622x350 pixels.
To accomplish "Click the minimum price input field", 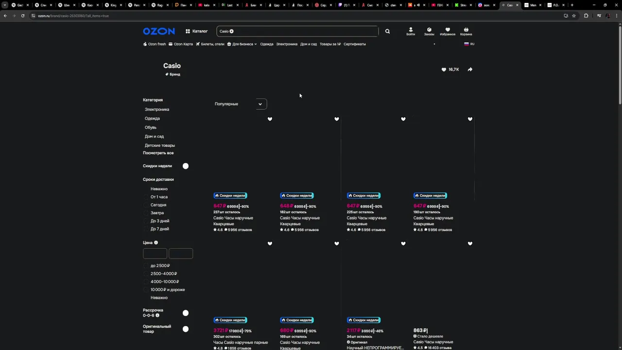I will pyautogui.click(x=155, y=253).
